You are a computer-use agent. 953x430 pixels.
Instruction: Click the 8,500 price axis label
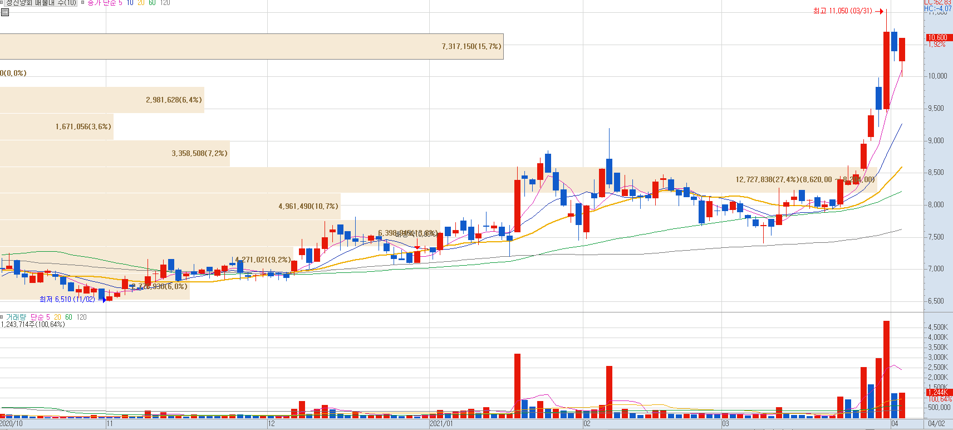936,172
